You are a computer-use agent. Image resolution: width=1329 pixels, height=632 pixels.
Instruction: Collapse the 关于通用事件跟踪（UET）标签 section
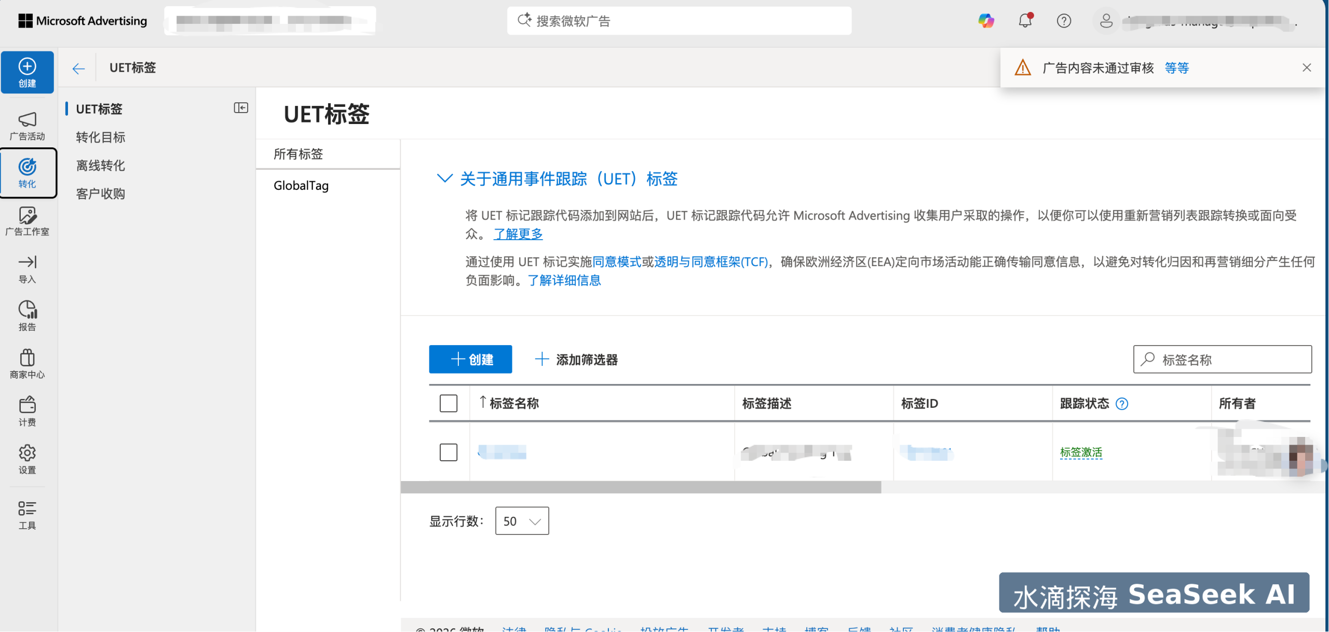445,178
